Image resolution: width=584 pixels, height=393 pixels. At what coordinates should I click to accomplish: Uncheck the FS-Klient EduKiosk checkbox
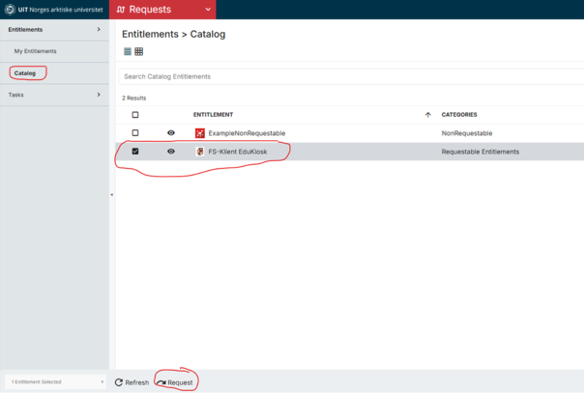point(135,152)
